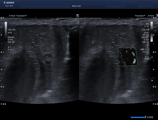Image resolution: width=158 pixels, height=120 pixels.
Task: Click the ApurePrecision+ label on left image
Action: click(x=18, y=16)
